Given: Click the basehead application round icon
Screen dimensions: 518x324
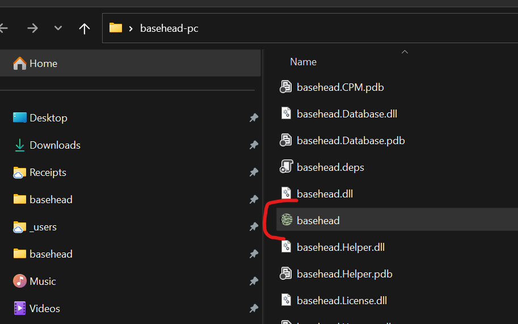Looking at the screenshot, I should click(287, 220).
